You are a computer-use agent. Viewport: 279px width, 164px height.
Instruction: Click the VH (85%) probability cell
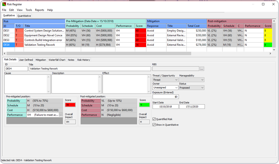[73, 35]
